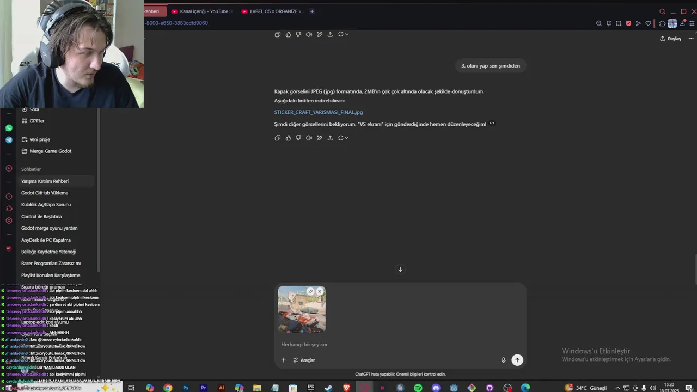Open the browser downloads icon
Image resolution: width=697 pixels, height=392 pixels.
pyautogui.click(x=682, y=23)
